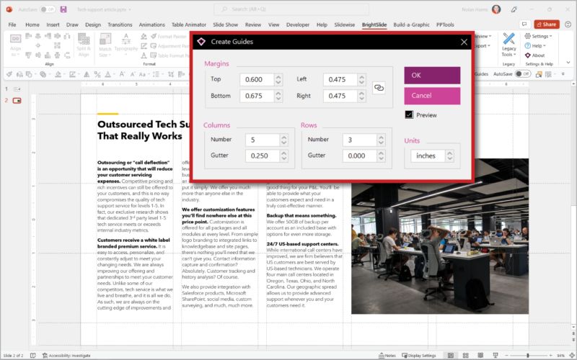Toggle the link margins chain icon

[x=379, y=87]
